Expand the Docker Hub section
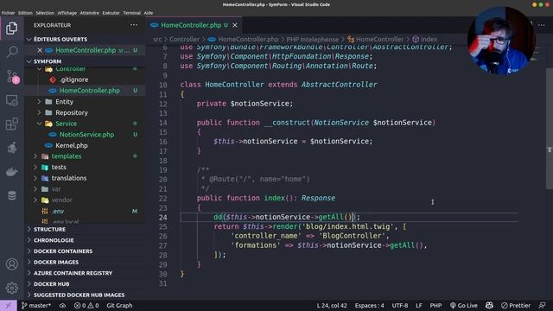The width and height of the screenshot is (553, 311). coord(52,284)
